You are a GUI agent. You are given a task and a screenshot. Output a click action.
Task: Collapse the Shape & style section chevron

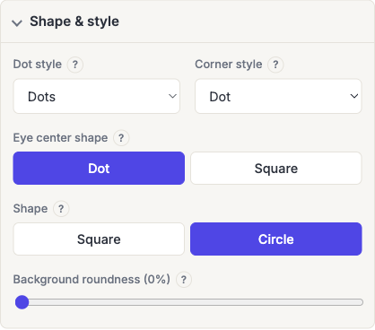pos(17,22)
